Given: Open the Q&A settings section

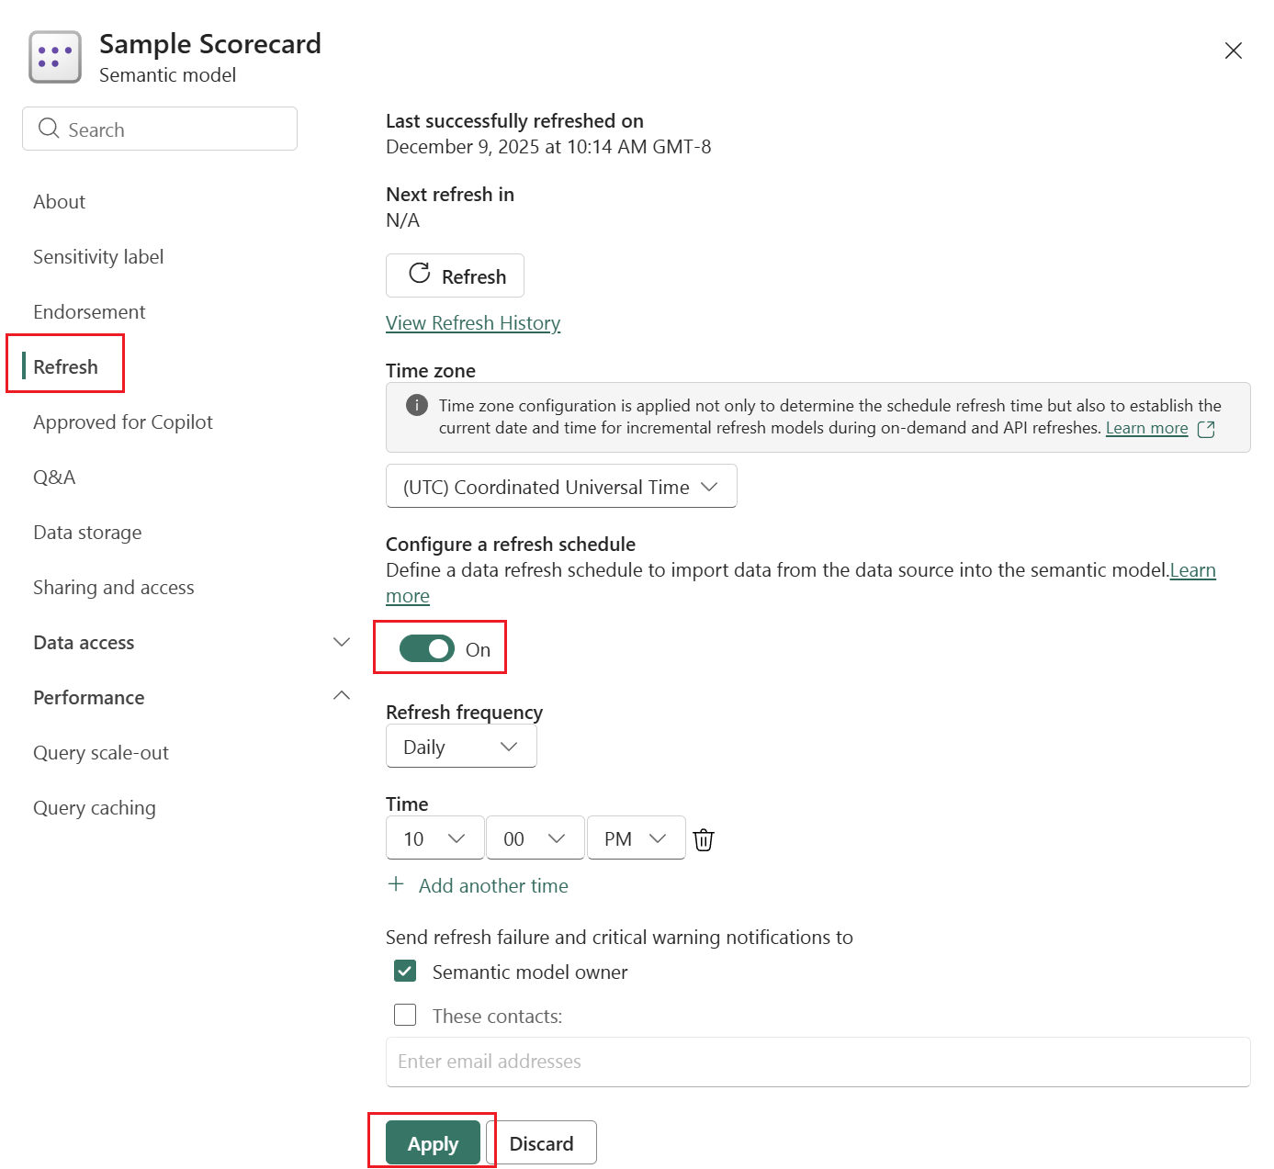Looking at the screenshot, I should [x=53, y=477].
